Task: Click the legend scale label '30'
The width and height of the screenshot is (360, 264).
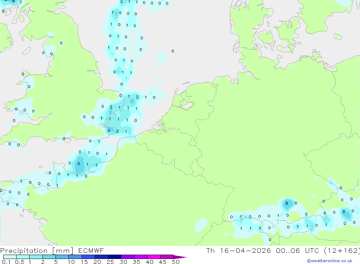Action: pyautogui.click(x=123, y=262)
